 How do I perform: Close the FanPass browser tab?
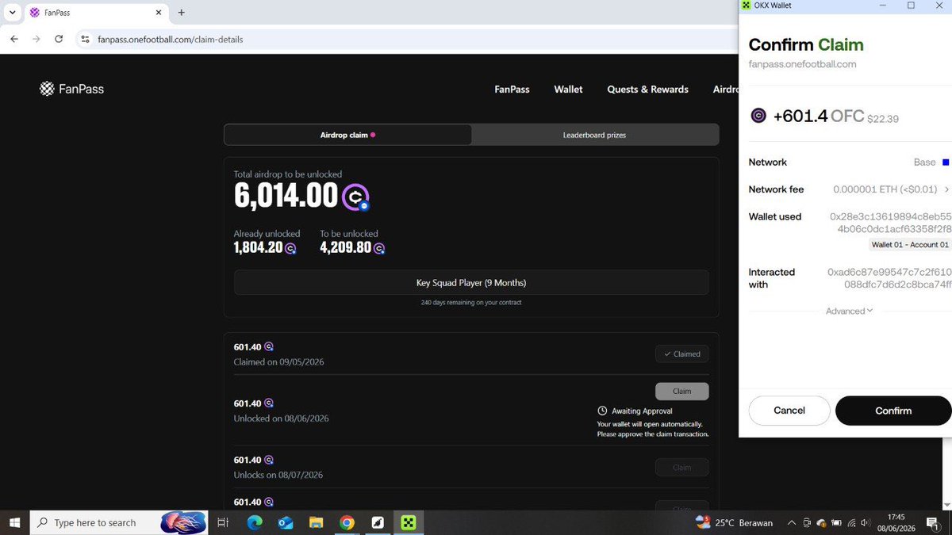159,13
